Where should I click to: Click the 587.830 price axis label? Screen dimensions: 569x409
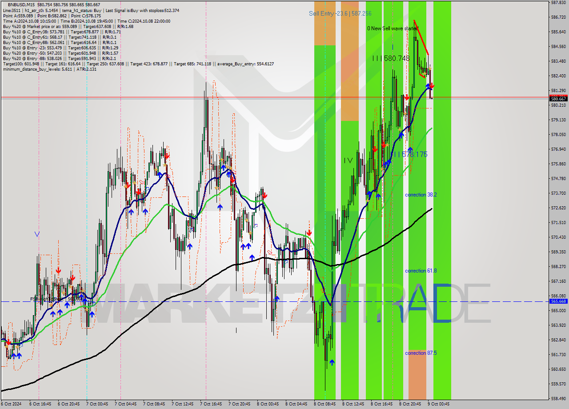[x=558, y=3]
